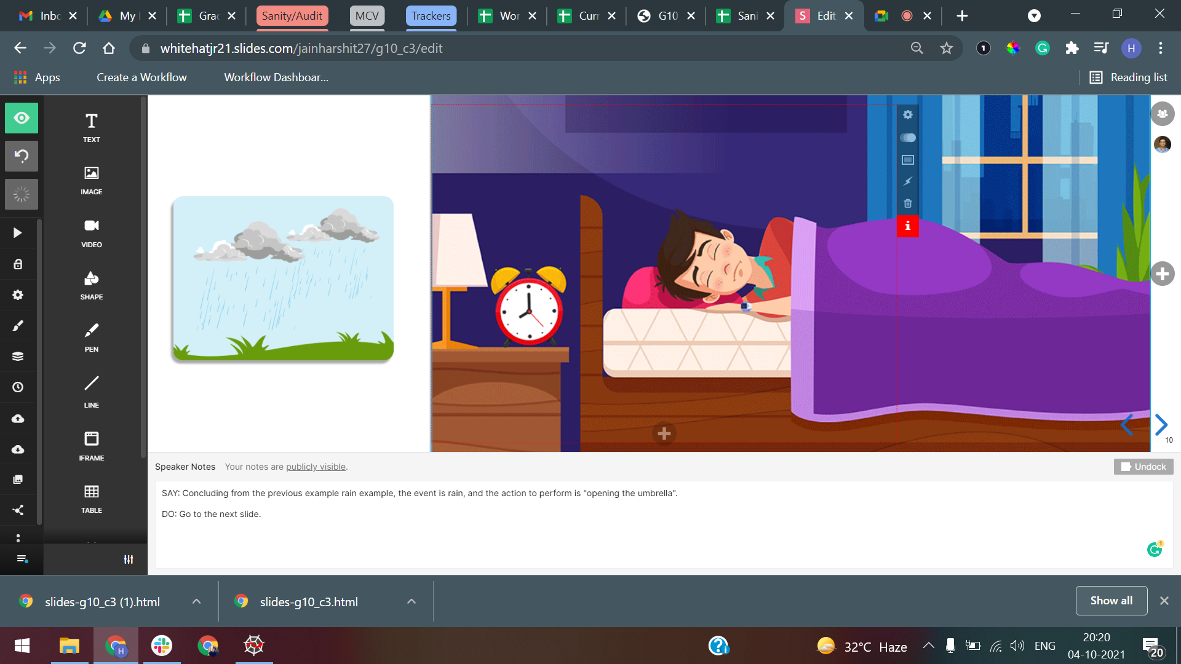The height and width of the screenshot is (664, 1181).
Task: Click the green eye preview toggle
Action: tap(22, 118)
